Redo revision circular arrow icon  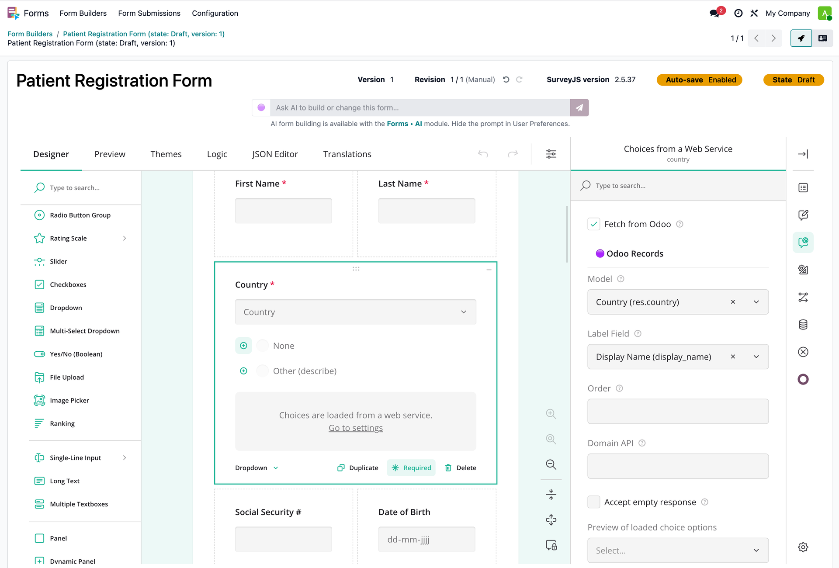[x=519, y=80]
